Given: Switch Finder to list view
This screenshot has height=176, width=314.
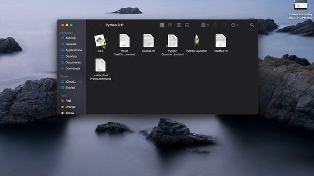Looking at the screenshot, I should pos(170,25).
